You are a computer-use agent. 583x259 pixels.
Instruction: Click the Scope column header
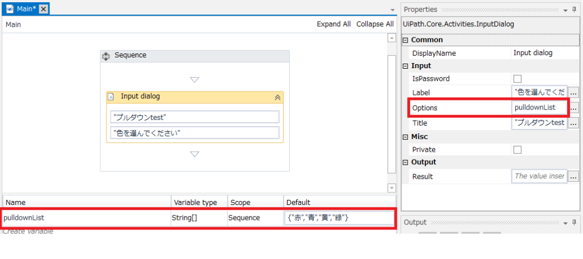[256, 203]
